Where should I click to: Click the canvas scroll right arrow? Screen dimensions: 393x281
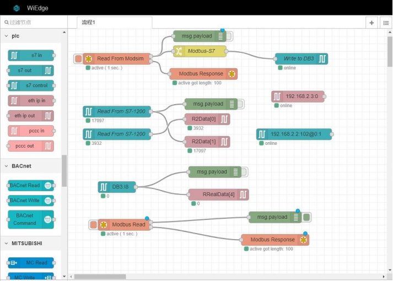384,277
